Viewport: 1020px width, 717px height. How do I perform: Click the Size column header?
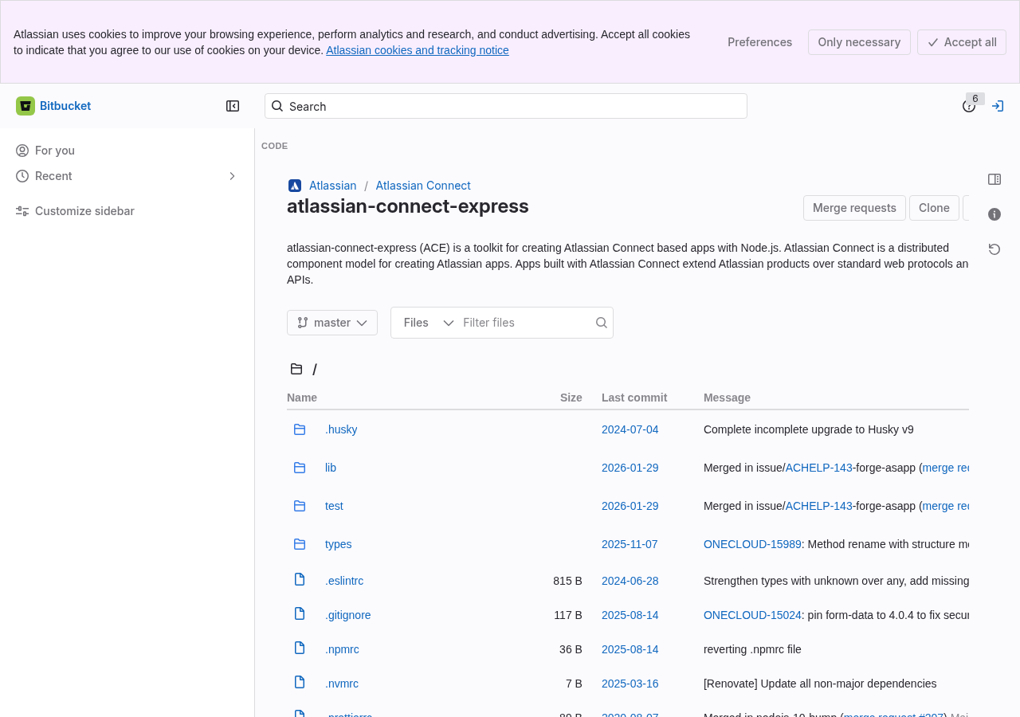571,398
